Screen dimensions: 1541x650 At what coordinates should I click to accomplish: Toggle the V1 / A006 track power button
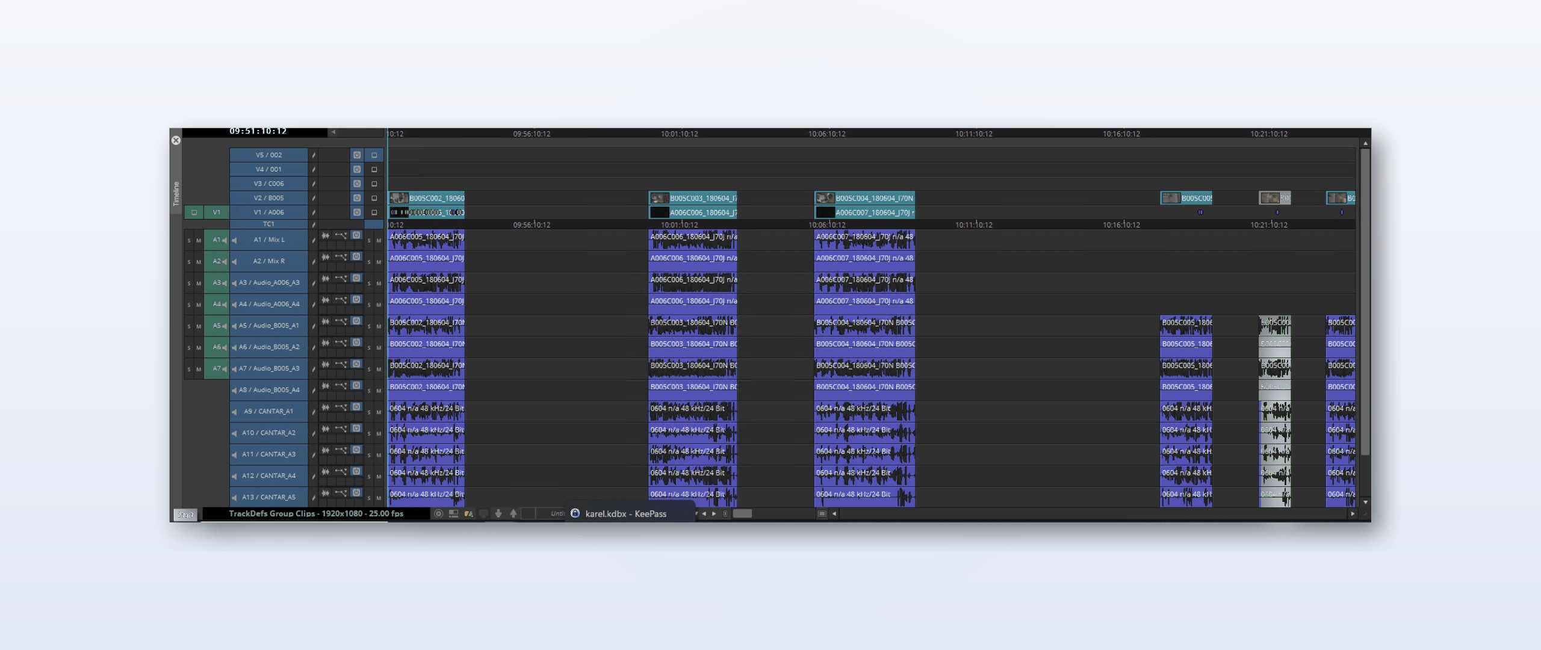pyautogui.click(x=356, y=212)
